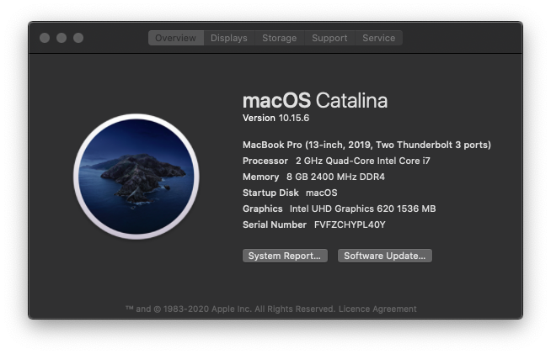Click the macOS Catalina island icon
551x354 pixels.
(x=136, y=177)
